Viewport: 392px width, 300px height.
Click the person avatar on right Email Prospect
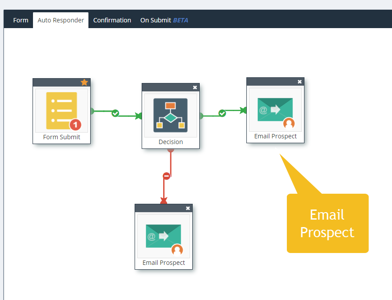click(x=289, y=123)
